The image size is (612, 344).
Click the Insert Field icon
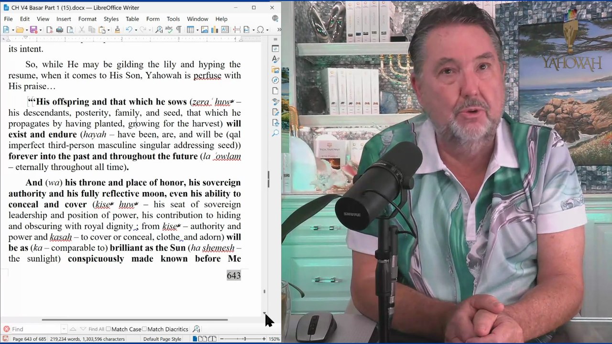pyautogui.click(x=247, y=30)
